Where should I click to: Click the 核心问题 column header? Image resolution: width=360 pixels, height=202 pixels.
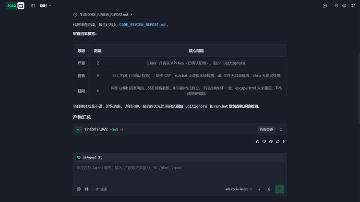(x=196, y=51)
